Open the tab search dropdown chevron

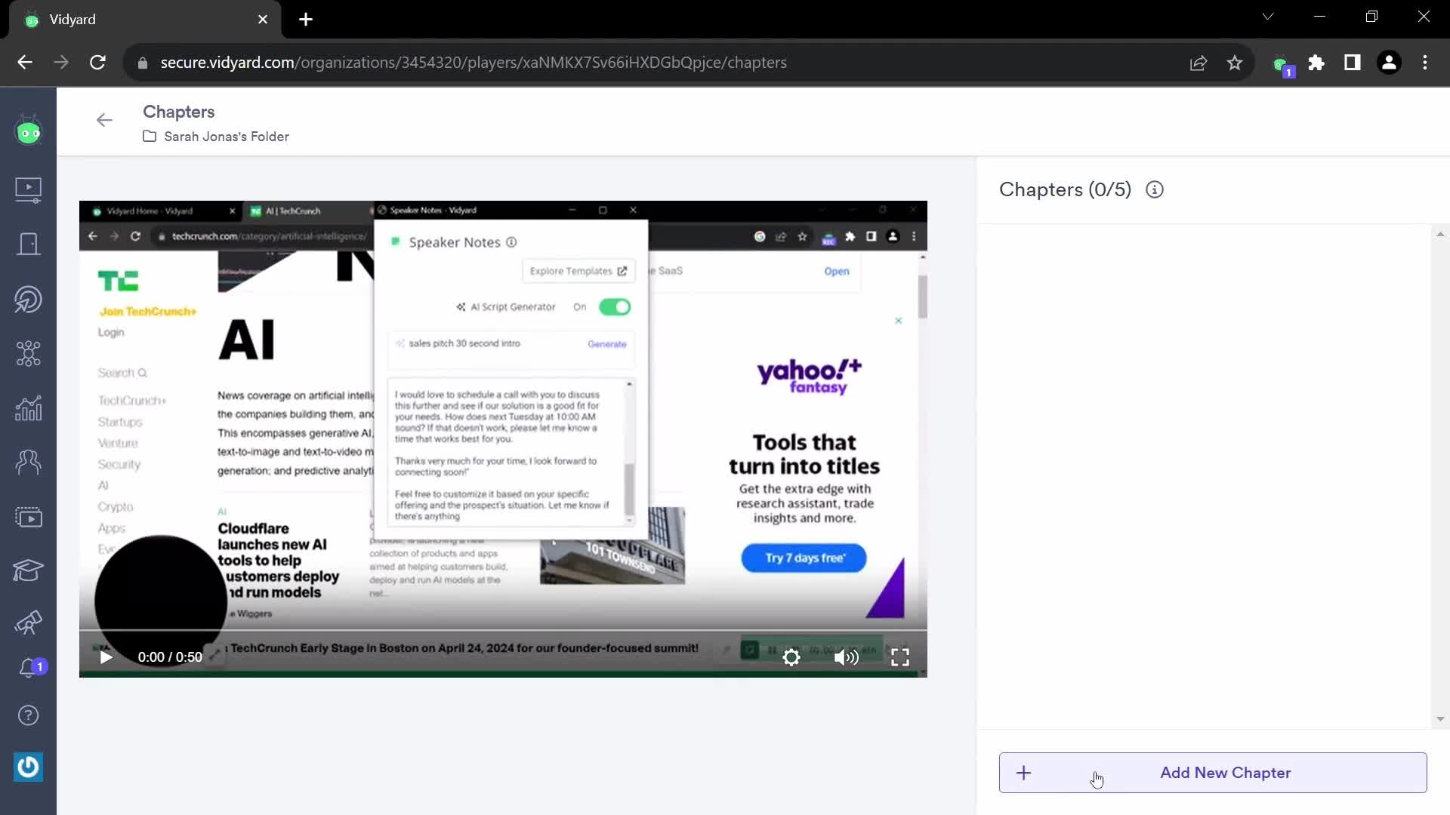click(1268, 17)
